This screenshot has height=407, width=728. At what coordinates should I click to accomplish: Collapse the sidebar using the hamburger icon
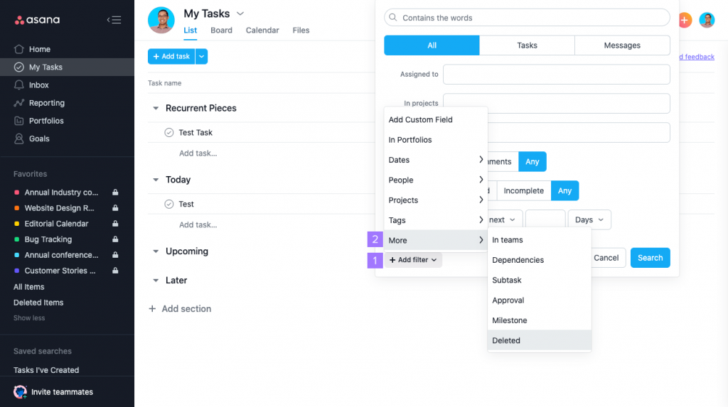[114, 20]
